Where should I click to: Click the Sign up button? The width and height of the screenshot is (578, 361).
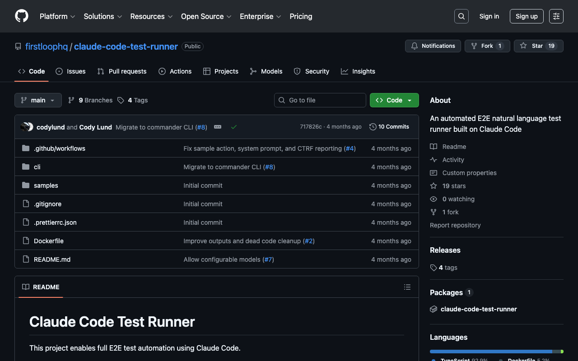[527, 16]
